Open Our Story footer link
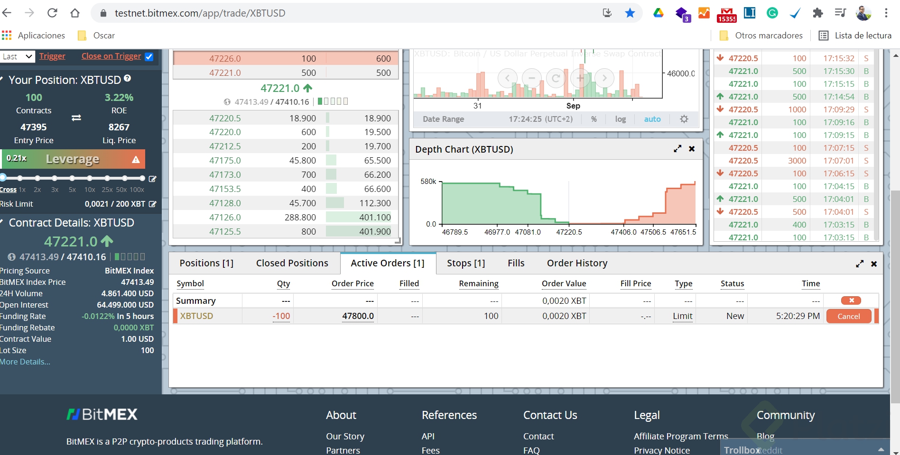The height and width of the screenshot is (455, 900). (x=345, y=437)
